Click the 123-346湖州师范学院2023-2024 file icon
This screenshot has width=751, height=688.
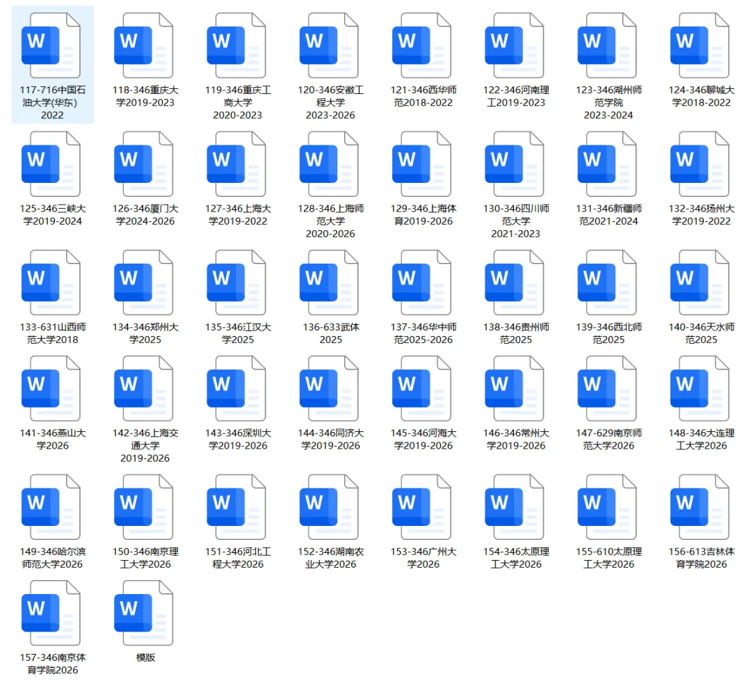coord(607,45)
